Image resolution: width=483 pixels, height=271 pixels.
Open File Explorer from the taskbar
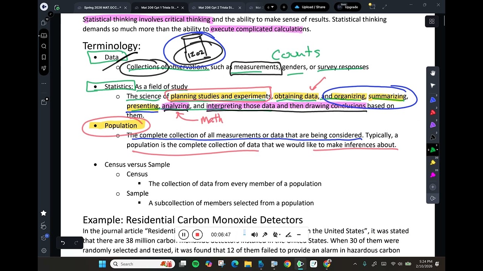(248, 264)
